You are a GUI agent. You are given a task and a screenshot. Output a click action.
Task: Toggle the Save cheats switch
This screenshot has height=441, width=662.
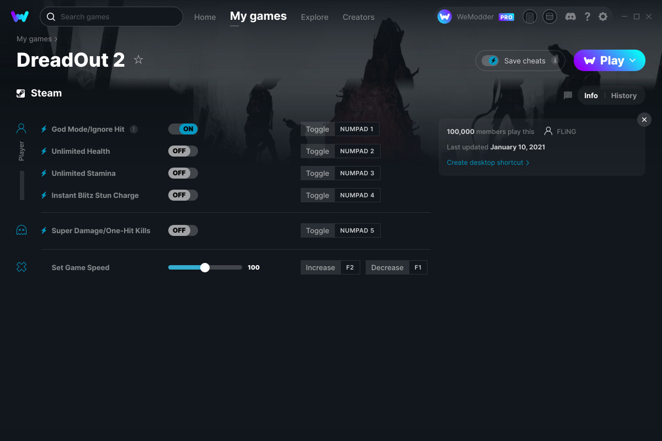click(490, 61)
